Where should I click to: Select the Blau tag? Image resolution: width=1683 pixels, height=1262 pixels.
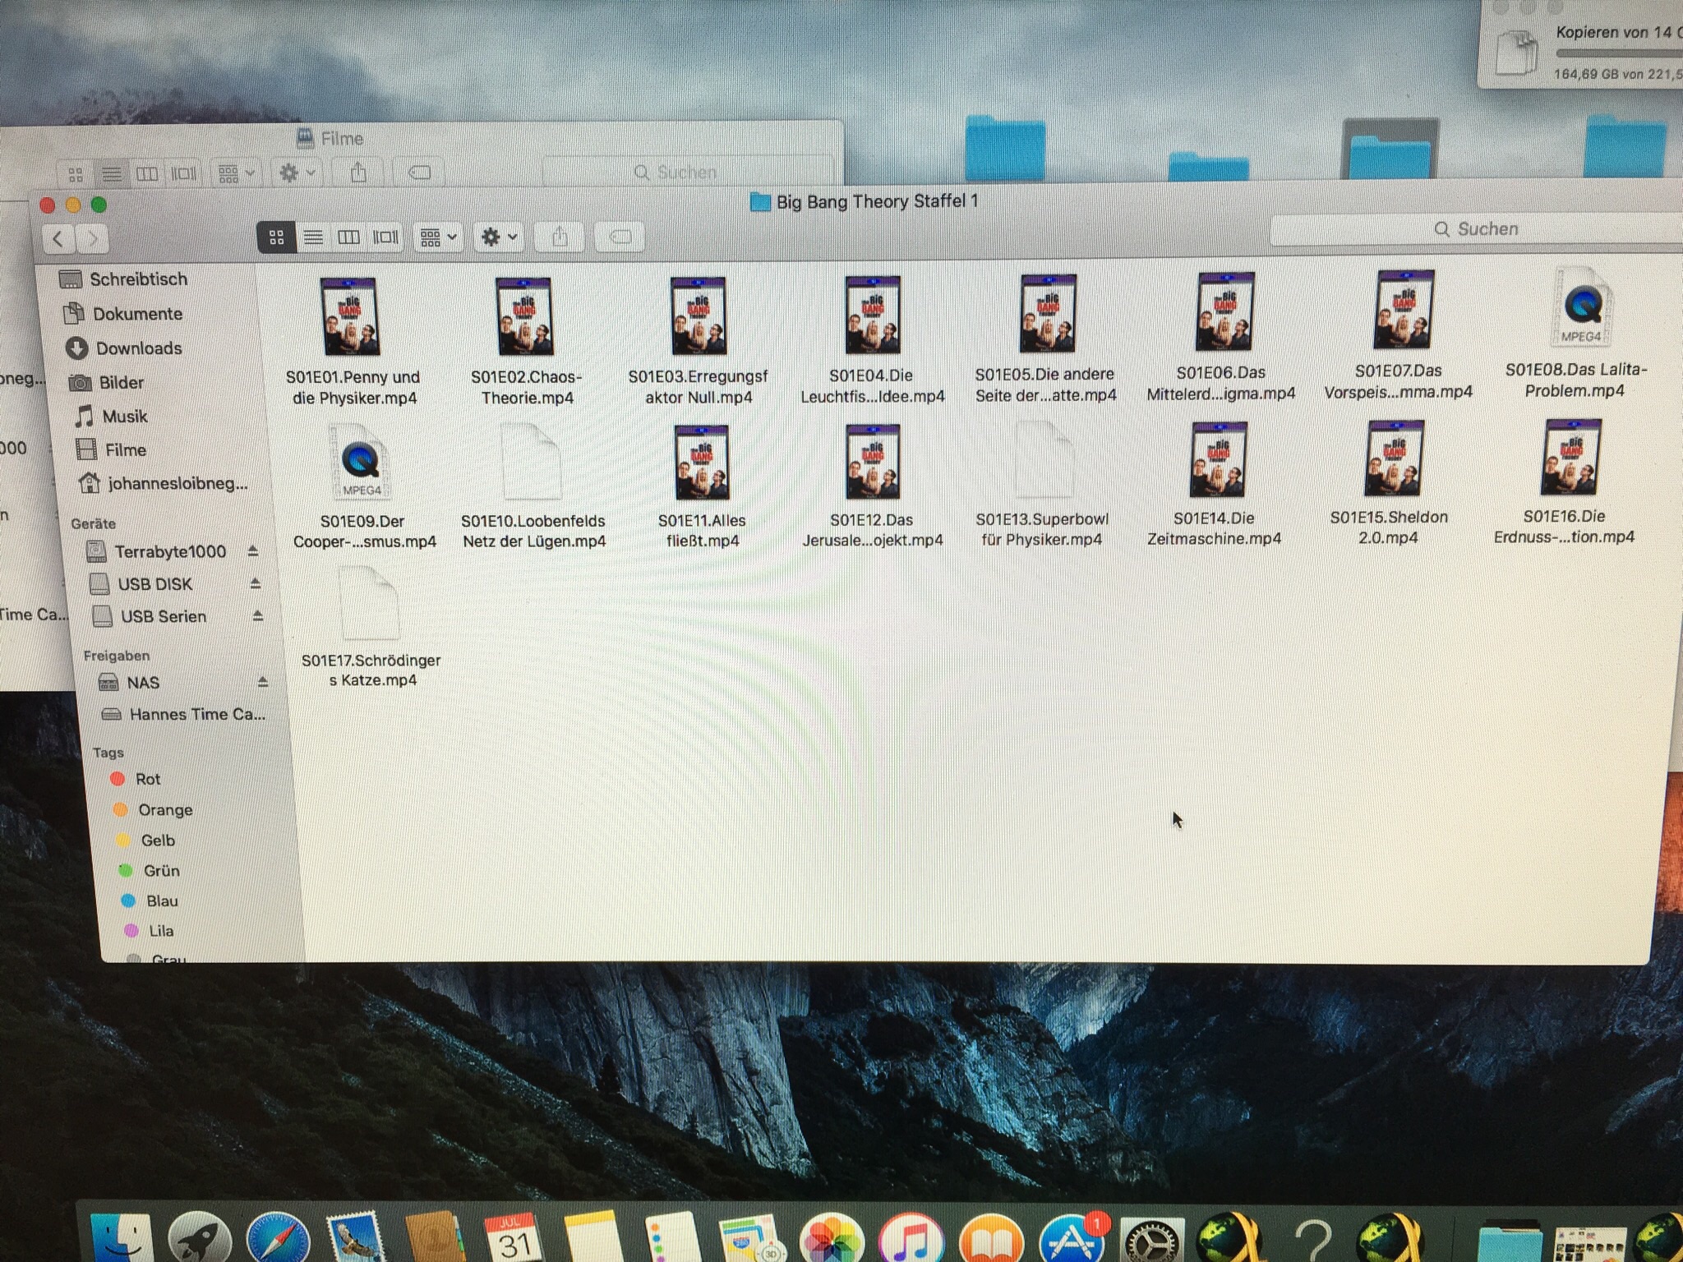click(150, 901)
